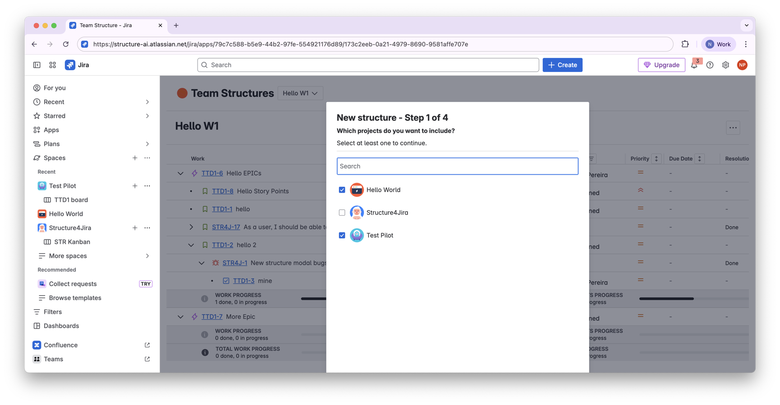The height and width of the screenshot is (405, 780).
Task: Expand the Recent section in the sidebar
Action: [x=147, y=102]
